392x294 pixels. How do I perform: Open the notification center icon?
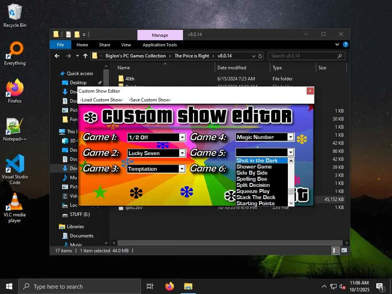(x=380, y=287)
